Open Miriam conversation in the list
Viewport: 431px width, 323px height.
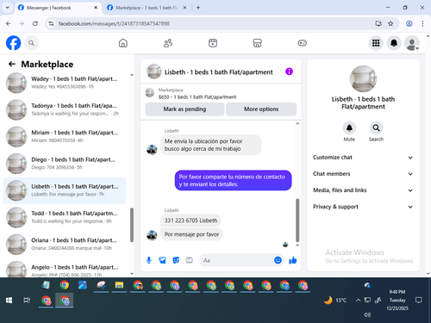coord(65,136)
